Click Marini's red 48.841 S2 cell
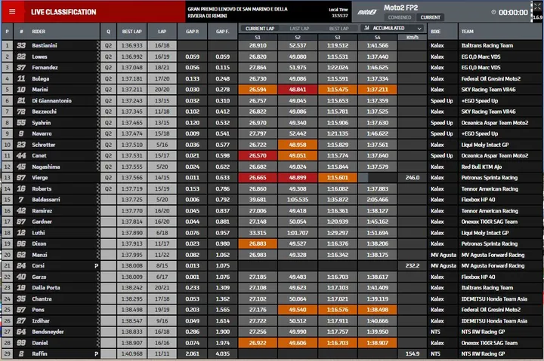Image resolution: width=544 pixels, height=361 pixels. pos(298,90)
